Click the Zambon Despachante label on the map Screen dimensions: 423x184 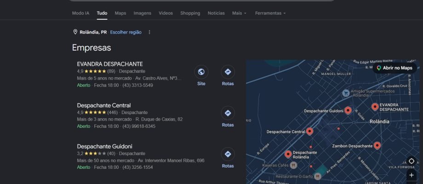352,146
